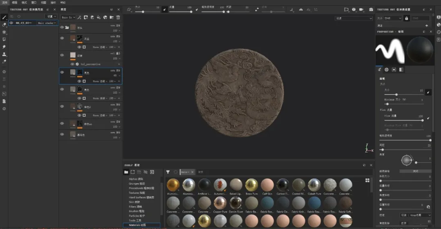The image size is (441, 229).
Task: Hide the top folder layer visibility
Action: [x=62, y=27]
